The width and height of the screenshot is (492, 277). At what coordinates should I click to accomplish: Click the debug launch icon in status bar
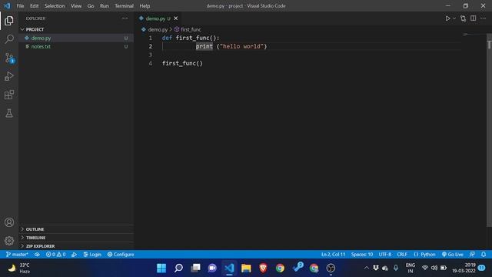coord(74,255)
